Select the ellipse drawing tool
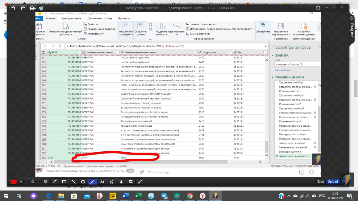358x201 pixels. coord(83,181)
